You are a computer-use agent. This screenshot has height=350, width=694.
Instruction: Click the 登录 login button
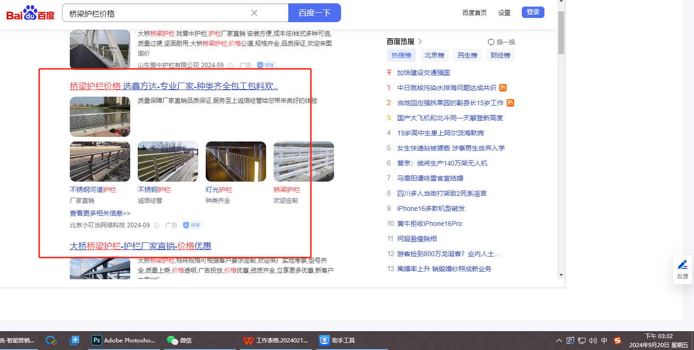point(533,12)
